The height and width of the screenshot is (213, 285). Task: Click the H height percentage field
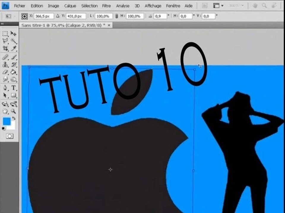pos(135,16)
